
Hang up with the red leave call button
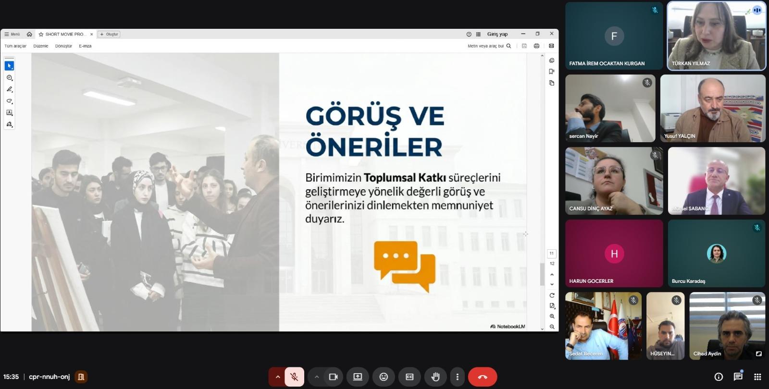coord(483,377)
